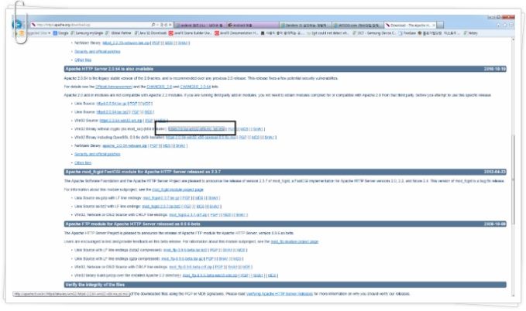Click the scrollbar up arrow at top right

(x=513, y=40)
